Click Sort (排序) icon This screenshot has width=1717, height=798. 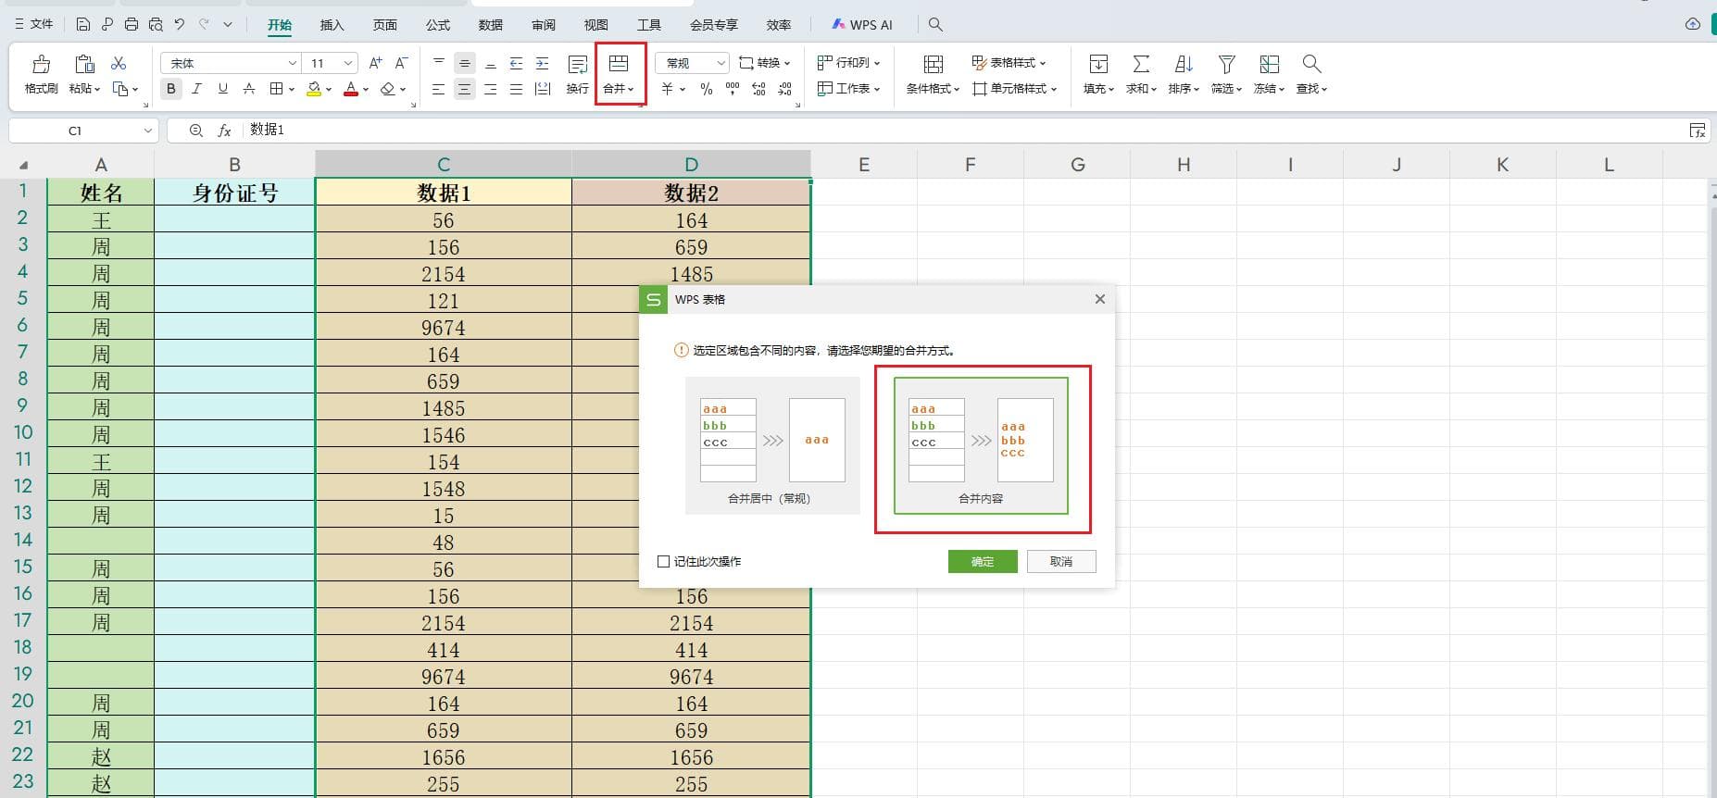tap(1184, 64)
